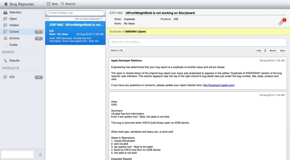Screen dimensions: 290x160
Task: Click the Revert button
Action: (x=273, y=51)
